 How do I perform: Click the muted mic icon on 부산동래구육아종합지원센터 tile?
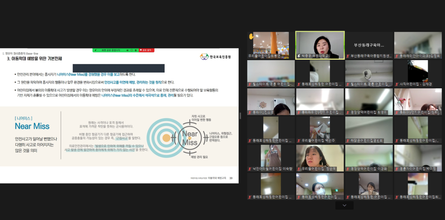[x=348, y=56]
